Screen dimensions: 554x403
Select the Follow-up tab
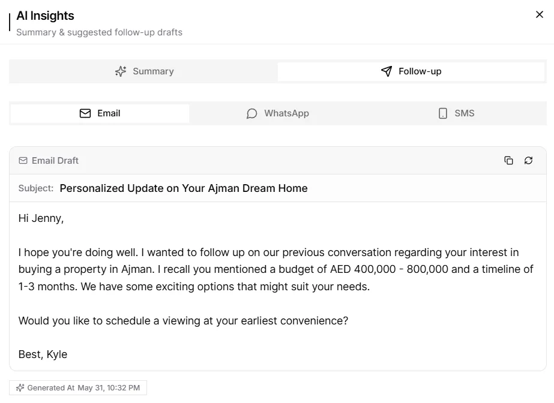(x=411, y=71)
